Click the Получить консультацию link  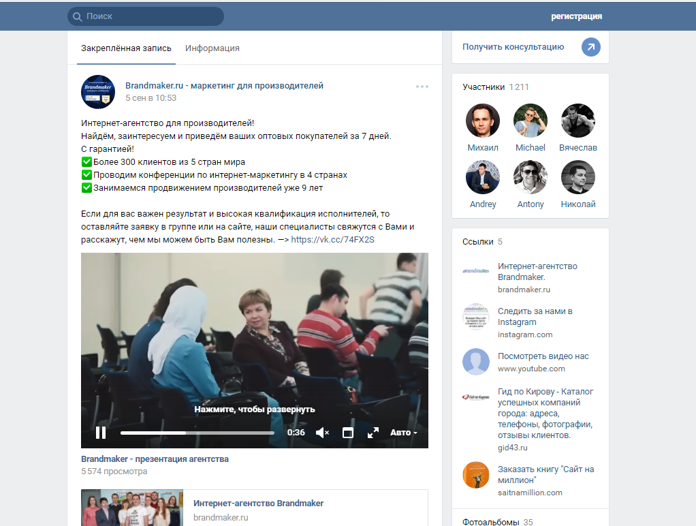click(x=513, y=47)
